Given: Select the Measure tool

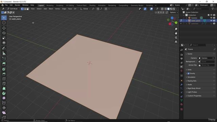Looking at the screenshot, I should pyautogui.click(x=4, y=53).
